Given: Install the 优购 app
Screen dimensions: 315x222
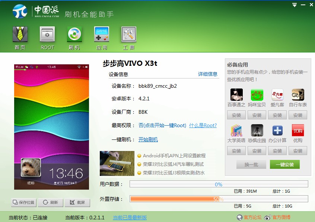Looking at the screenshot, I should (298, 151).
